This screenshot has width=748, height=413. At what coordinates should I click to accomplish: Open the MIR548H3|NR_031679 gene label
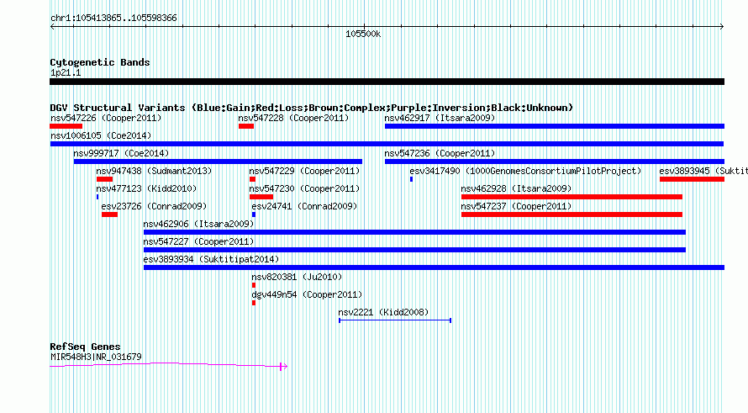(x=96, y=357)
